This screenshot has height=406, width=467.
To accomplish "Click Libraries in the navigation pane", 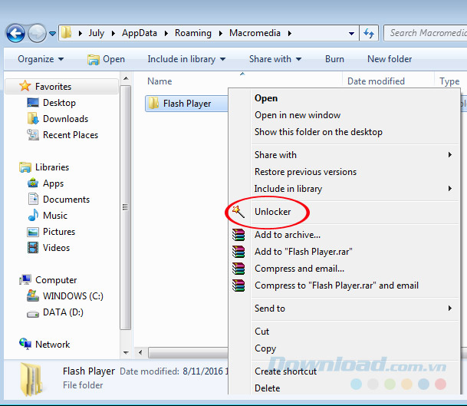I will pos(52,167).
